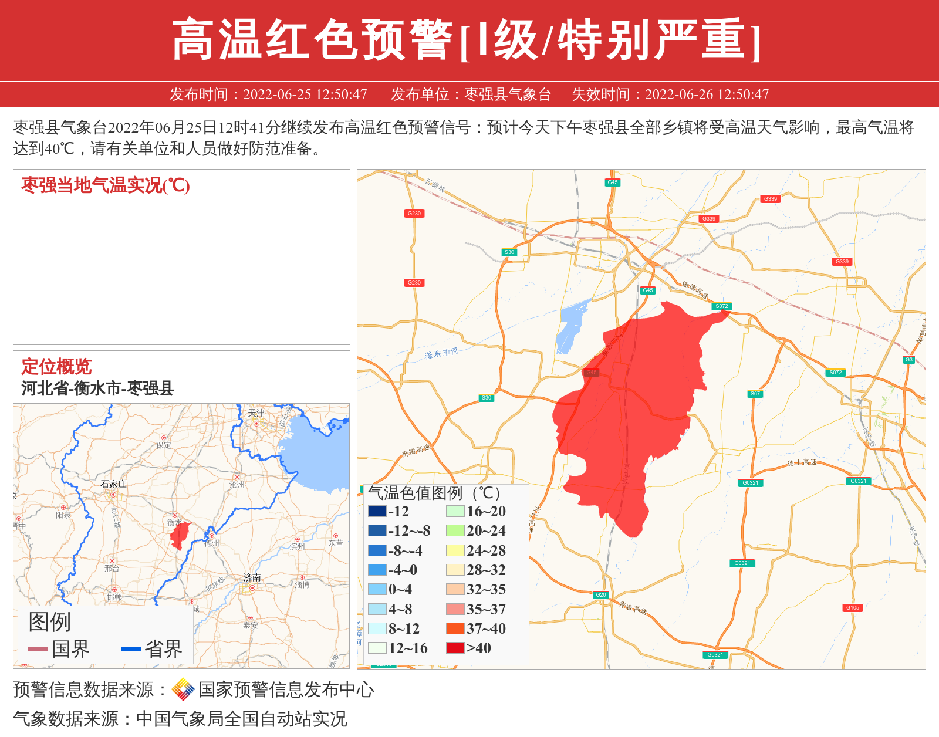This screenshot has width=939, height=737.
Task: Click the 保定 city marker
Action: (164, 438)
